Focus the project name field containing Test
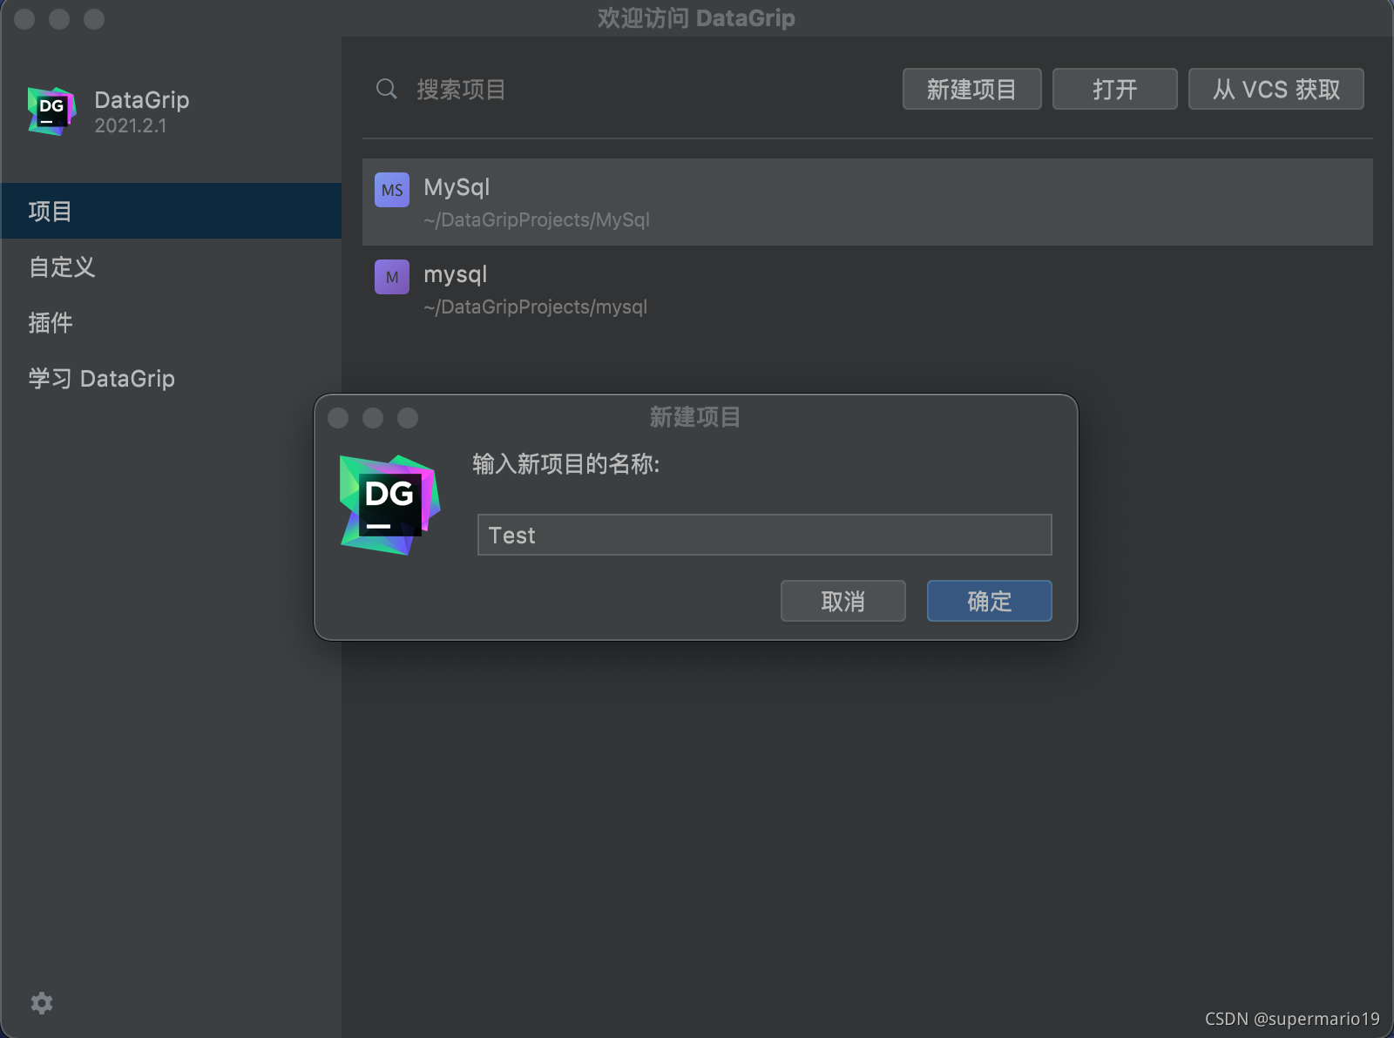Screen dimensions: 1394x1038 coord(765,535)
